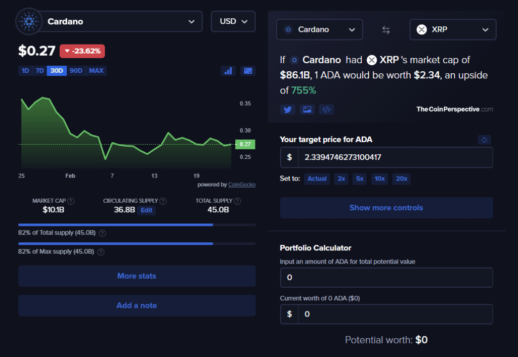The width and height of the screenshot is (518, 357).
Task: Set target price to 10x
Action: [x=379, y=178]
